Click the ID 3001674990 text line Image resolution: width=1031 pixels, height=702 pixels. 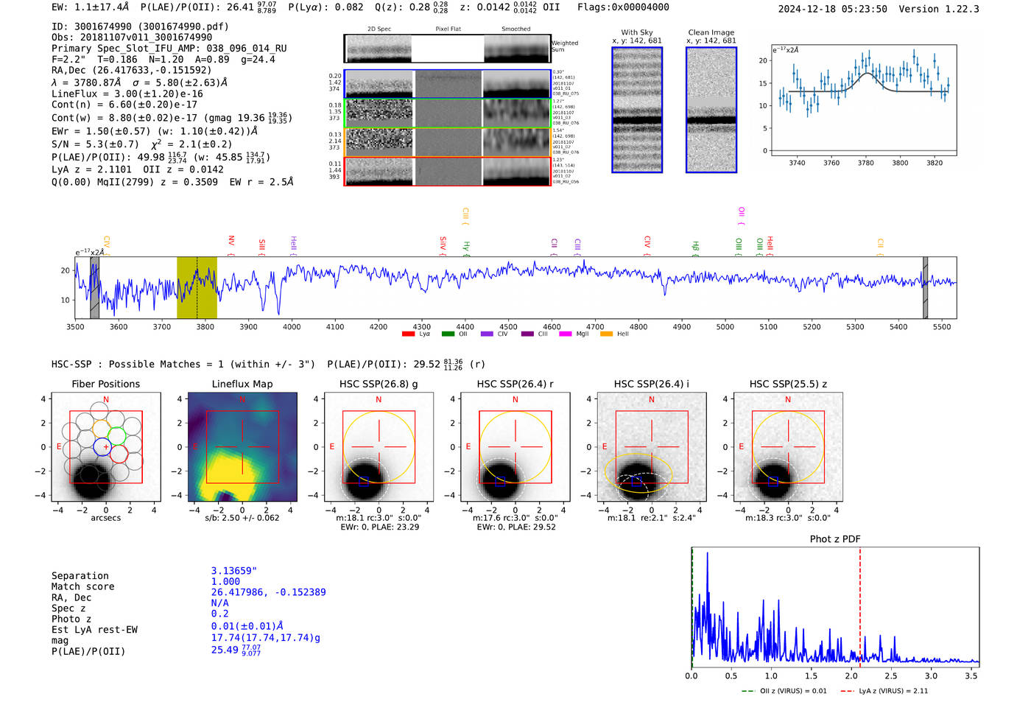click(x=140, y=27)
